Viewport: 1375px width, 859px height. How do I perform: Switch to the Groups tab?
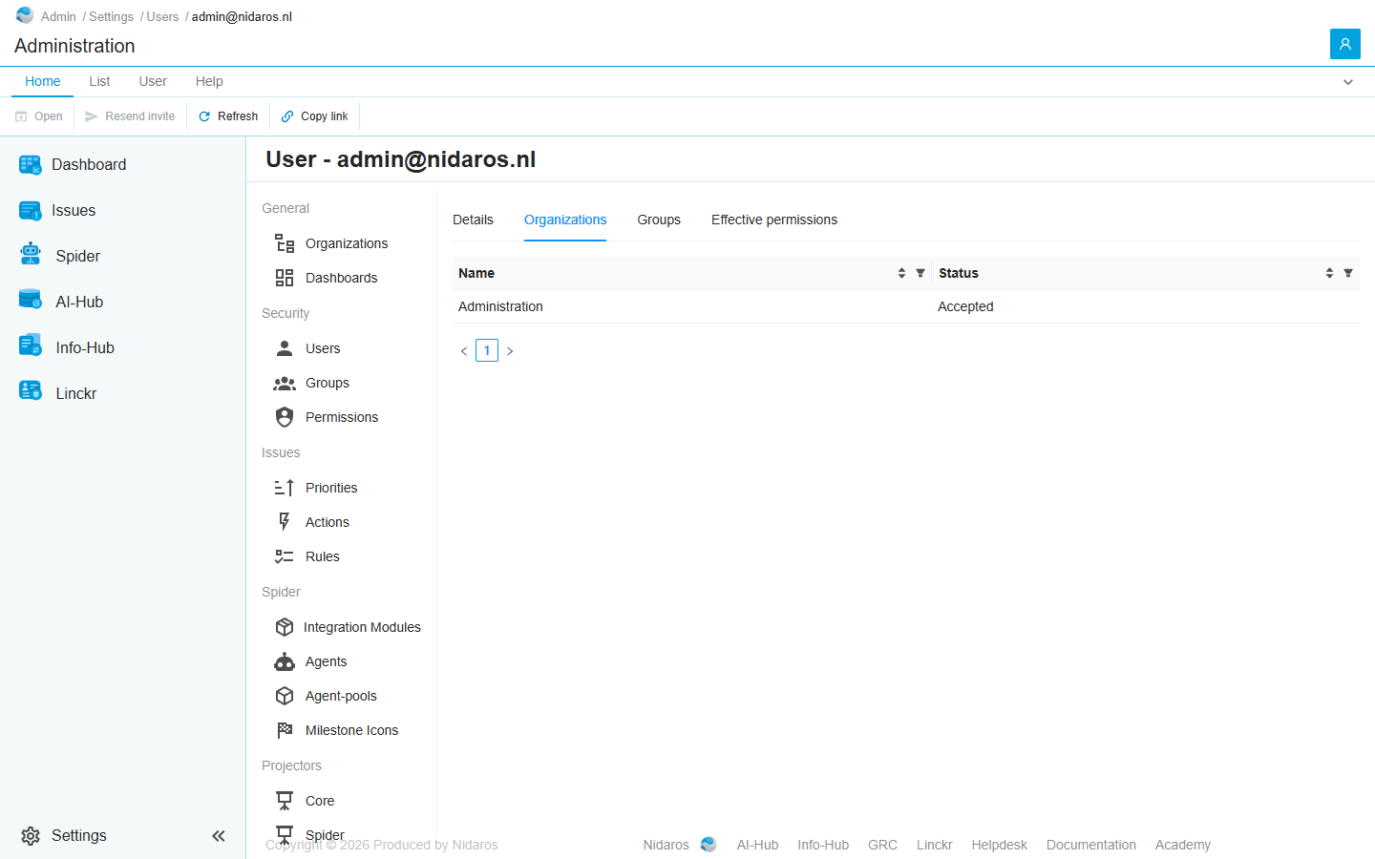659,220
